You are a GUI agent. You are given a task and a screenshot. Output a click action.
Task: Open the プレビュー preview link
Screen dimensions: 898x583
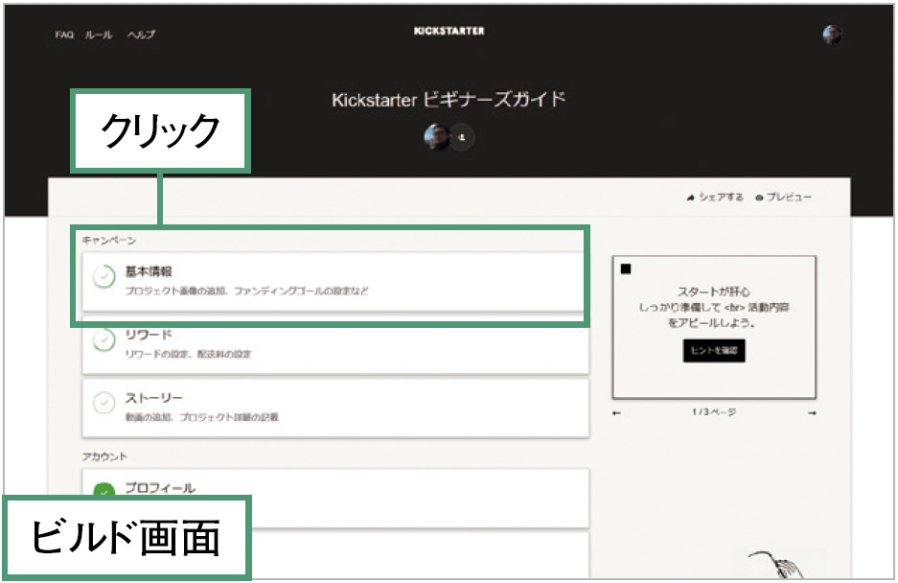(783, 198)
